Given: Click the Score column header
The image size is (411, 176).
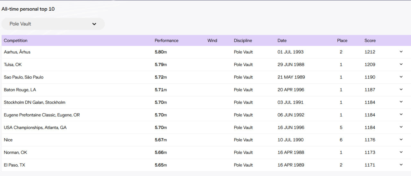Looking at the screenshot, I should click(x=370, y=41).
